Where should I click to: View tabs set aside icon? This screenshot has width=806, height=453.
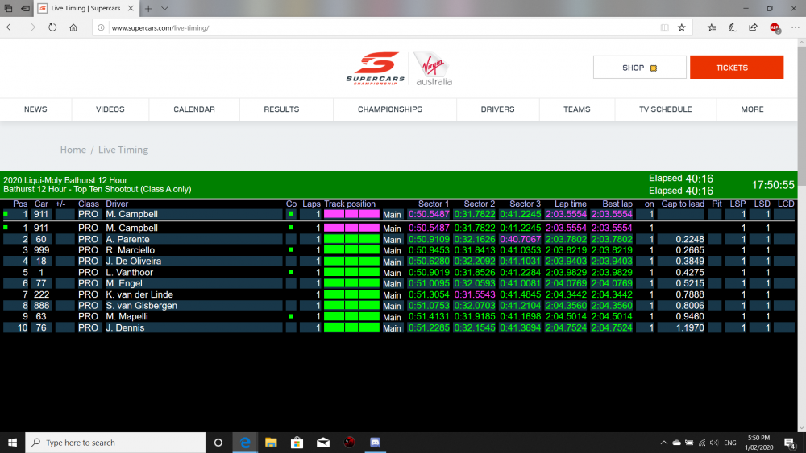pyautogui.click(x=8, y=8)
